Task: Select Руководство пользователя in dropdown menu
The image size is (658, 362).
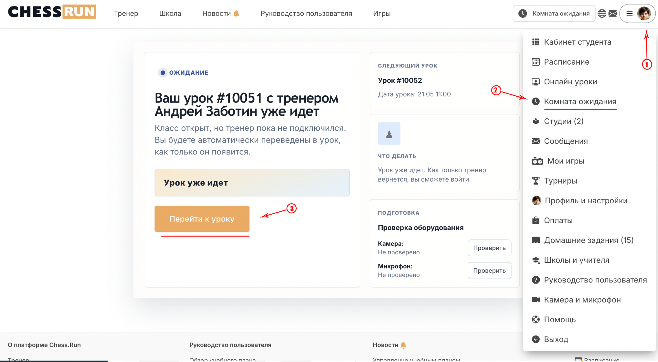Action: 595,280
